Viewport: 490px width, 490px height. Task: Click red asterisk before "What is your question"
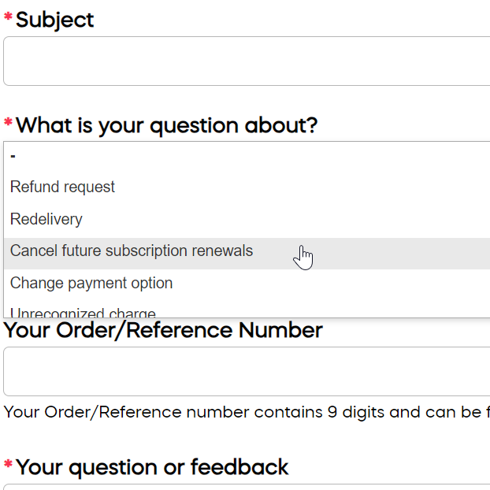(8, 121)
